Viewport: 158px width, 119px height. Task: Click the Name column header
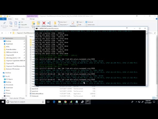pyautogui.click(x=31, y=36)
